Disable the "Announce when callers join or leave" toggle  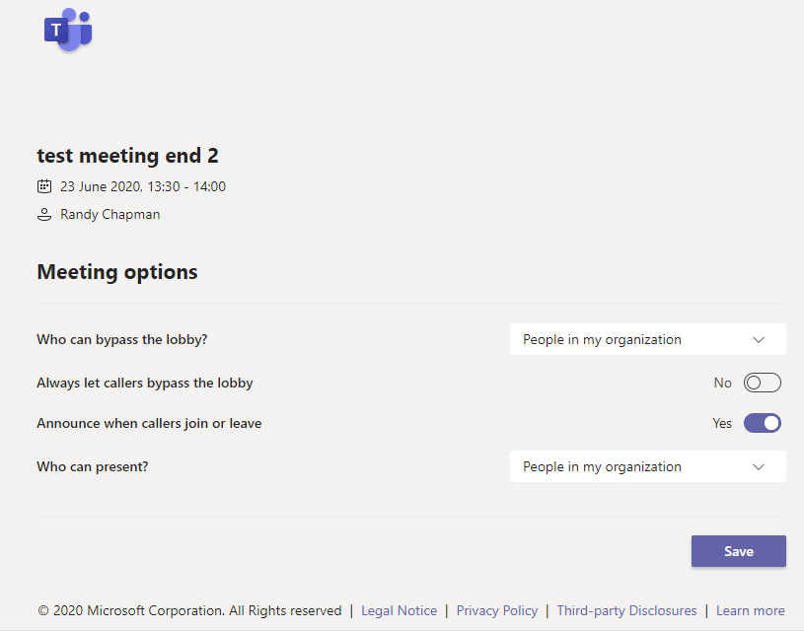pos(762,423)
